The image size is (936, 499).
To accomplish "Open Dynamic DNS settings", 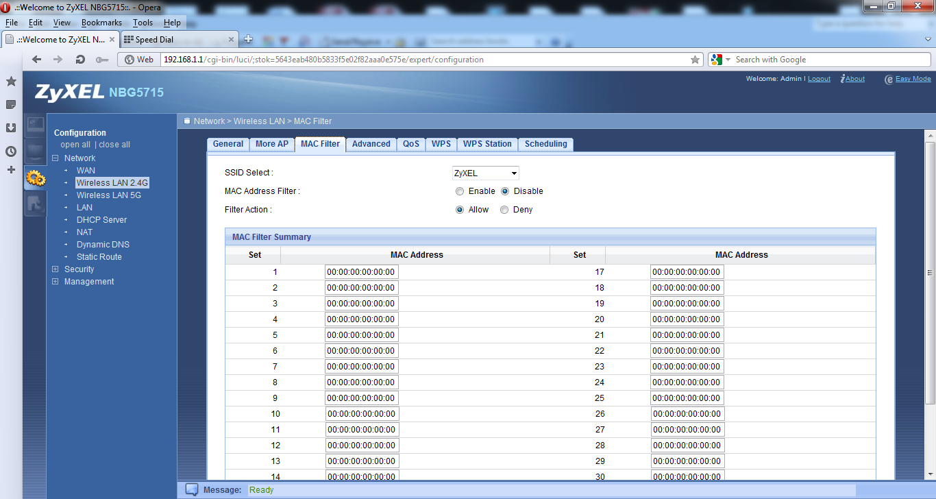I will click(x=103, y=245).
